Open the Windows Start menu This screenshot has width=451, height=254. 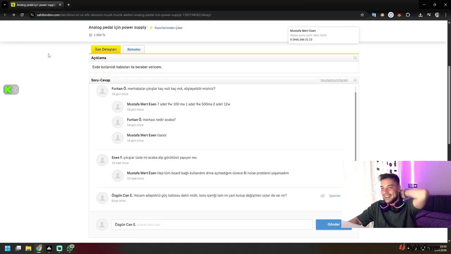coord(7,248)
